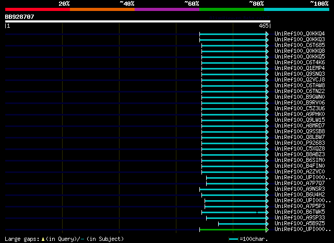
Task: Open hit UniRef100_Q0KKQ8
Action: pos(300,51)
